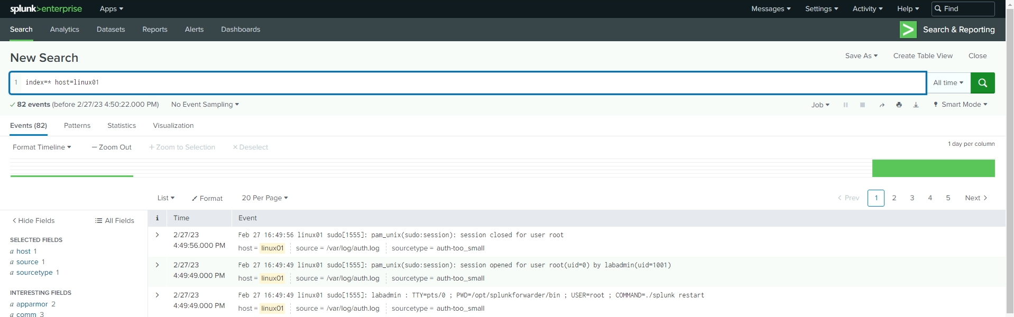Open the host selected field
Viewport: 1014px width, 317px height.
23,251
